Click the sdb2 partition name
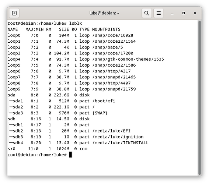209x184 pixels. 18,131
